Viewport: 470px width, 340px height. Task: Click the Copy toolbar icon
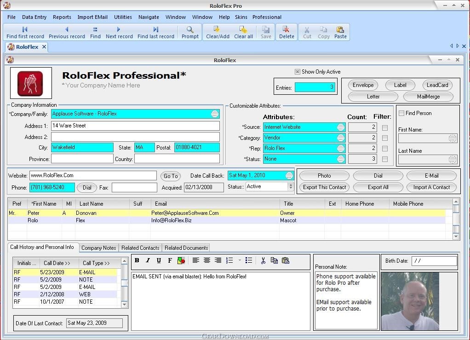pos(323,32)
